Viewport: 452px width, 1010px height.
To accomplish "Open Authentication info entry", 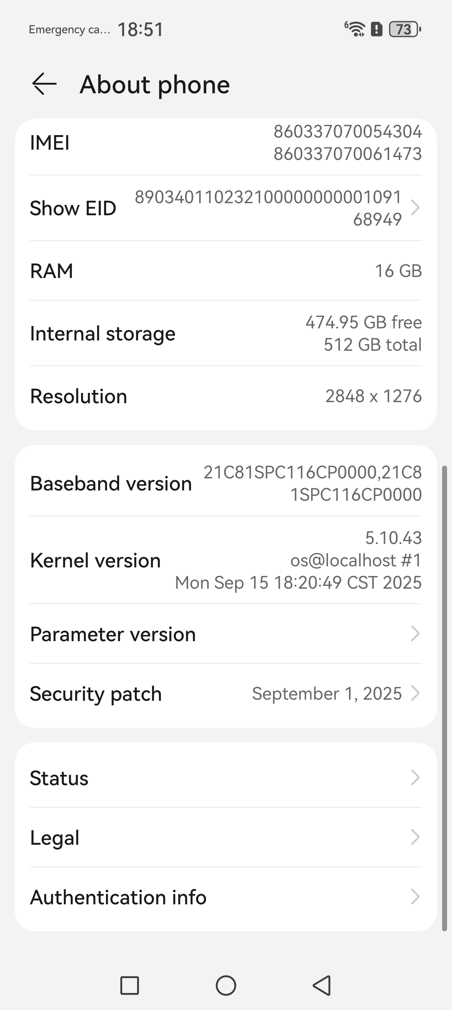I will point(226,897).
